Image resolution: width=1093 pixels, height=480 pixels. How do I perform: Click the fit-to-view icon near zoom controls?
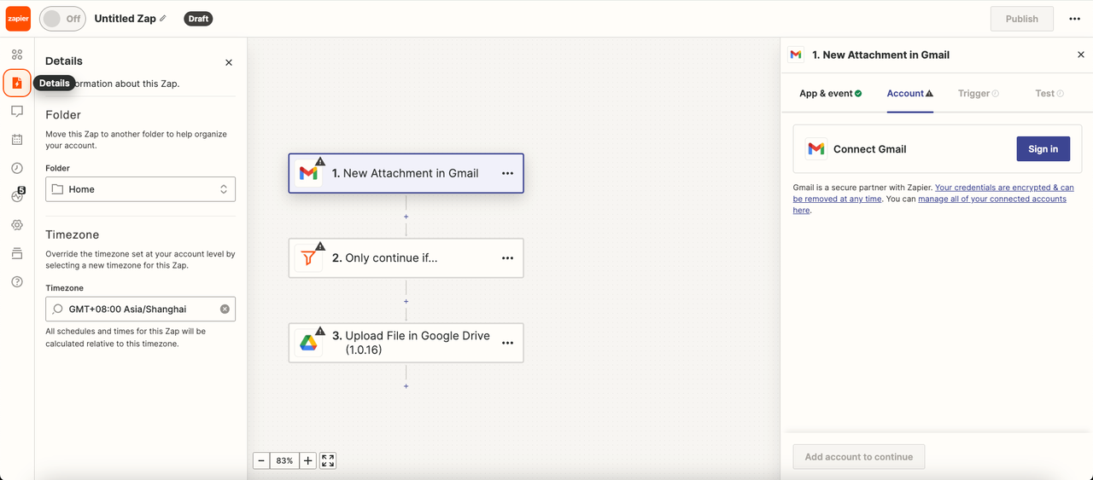pyautogui.click(x=328, y=460)
